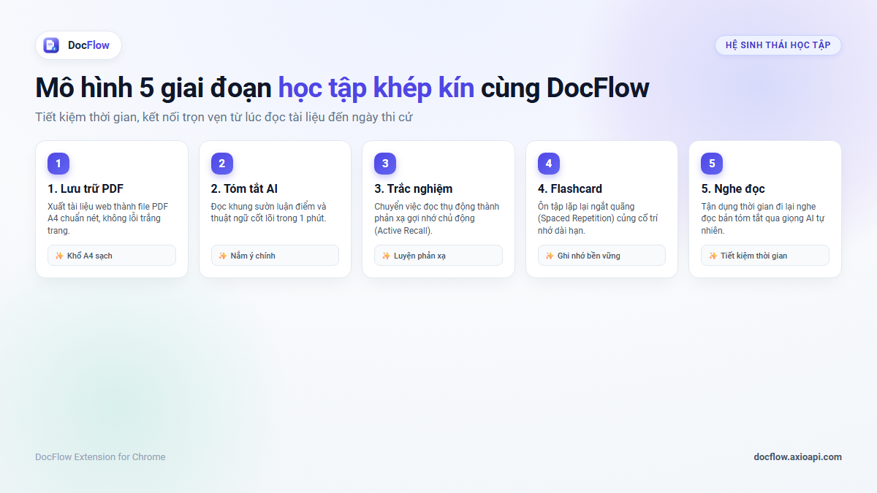
Task: Click the HỆ SINH THÁI HỌC TẬP badge
Action: tap(778, 45)
